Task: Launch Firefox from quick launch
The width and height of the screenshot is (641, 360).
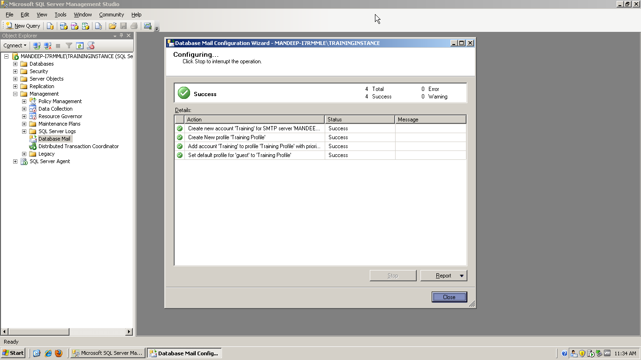Action: 59,353
